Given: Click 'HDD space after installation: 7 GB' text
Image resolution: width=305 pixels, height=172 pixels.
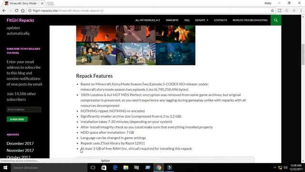Looking at the screenshot, I should pos(107,132).
